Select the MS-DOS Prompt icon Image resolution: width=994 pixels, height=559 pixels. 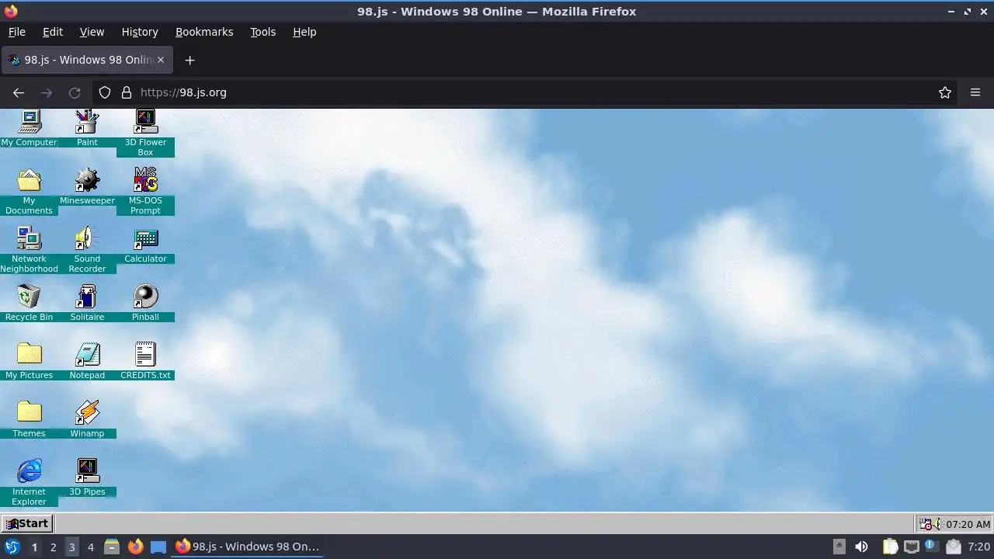[x=145, y=191]
